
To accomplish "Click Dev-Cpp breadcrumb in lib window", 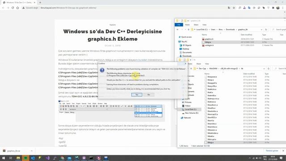I will point(202,68).
